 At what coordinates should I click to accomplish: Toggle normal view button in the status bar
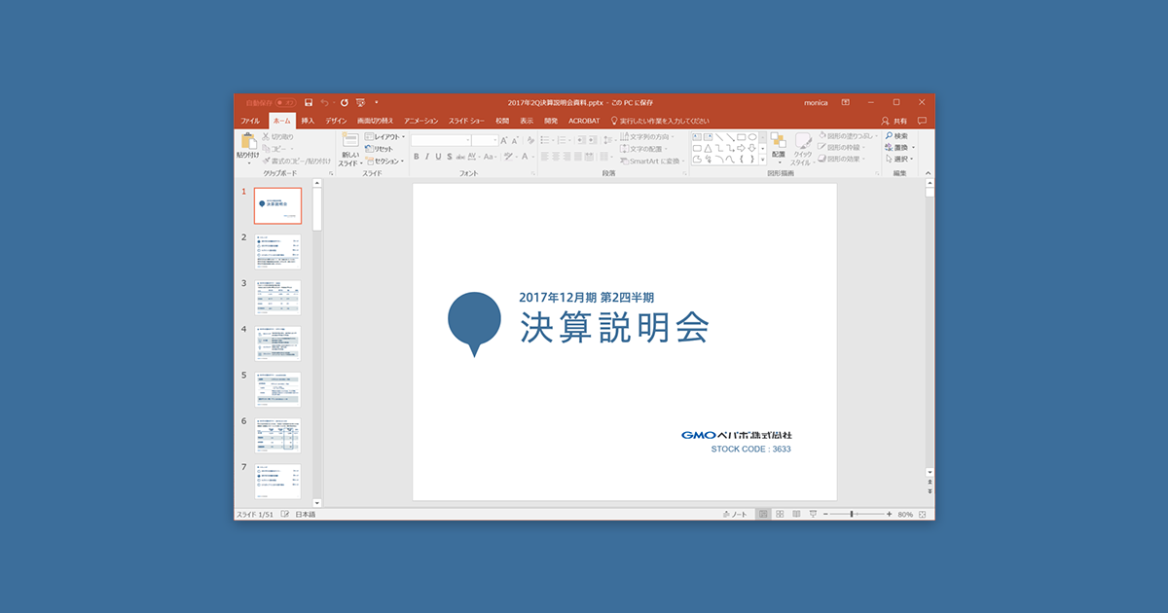764,514
